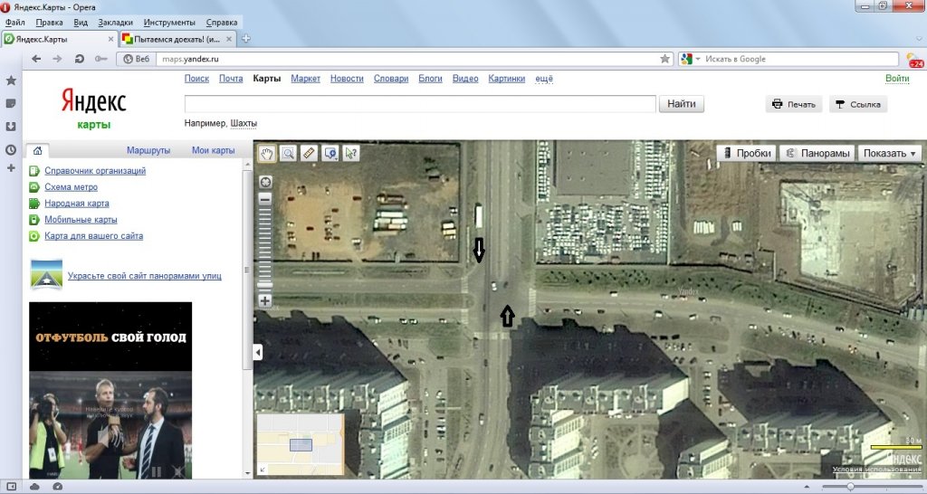Click the Opera password wand key icon

click(101, 59)
